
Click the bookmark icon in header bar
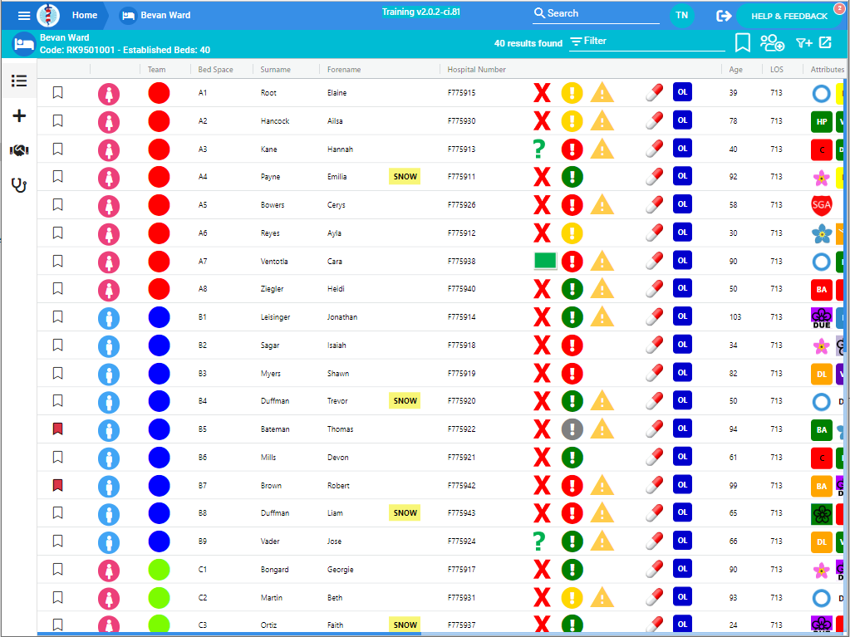point(742,43)
